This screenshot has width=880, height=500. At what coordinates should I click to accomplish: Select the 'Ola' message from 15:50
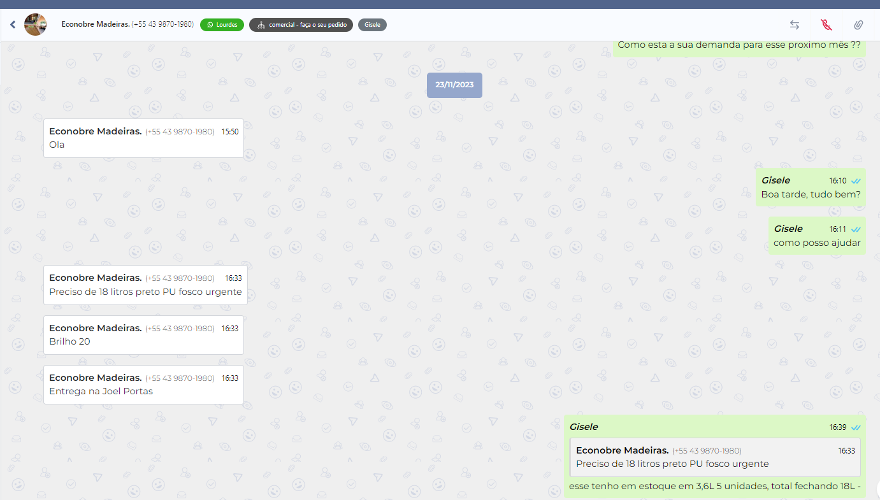click(x=143, y=138)
